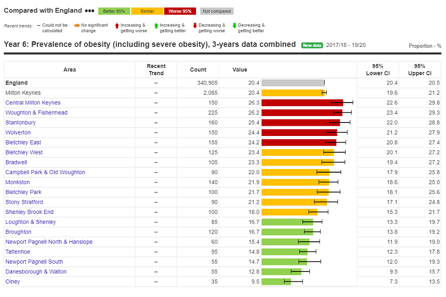Click the red 'Increasing & getting worse' arrow

[117, 26]
